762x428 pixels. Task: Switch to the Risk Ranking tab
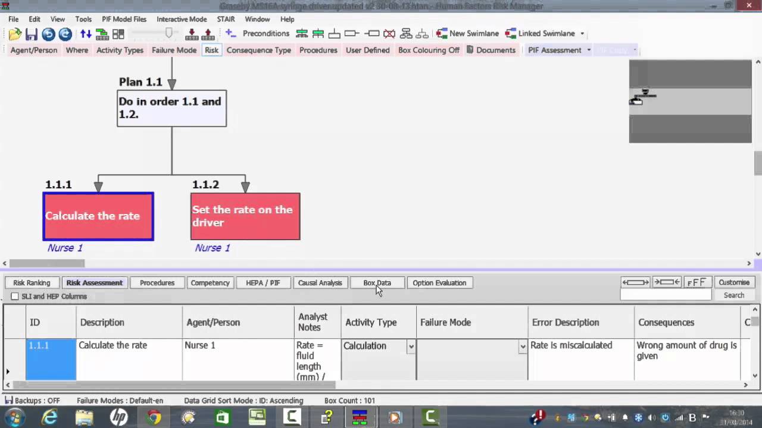[32, 283]
